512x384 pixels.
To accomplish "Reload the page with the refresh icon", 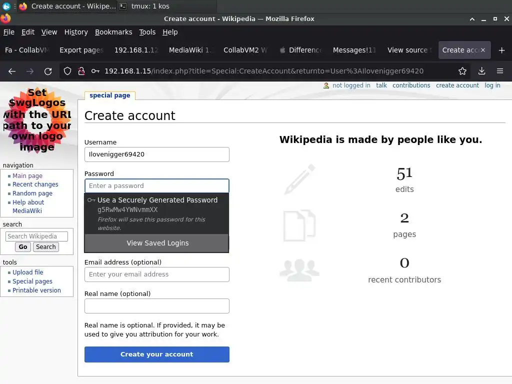I will coord(48,71).
